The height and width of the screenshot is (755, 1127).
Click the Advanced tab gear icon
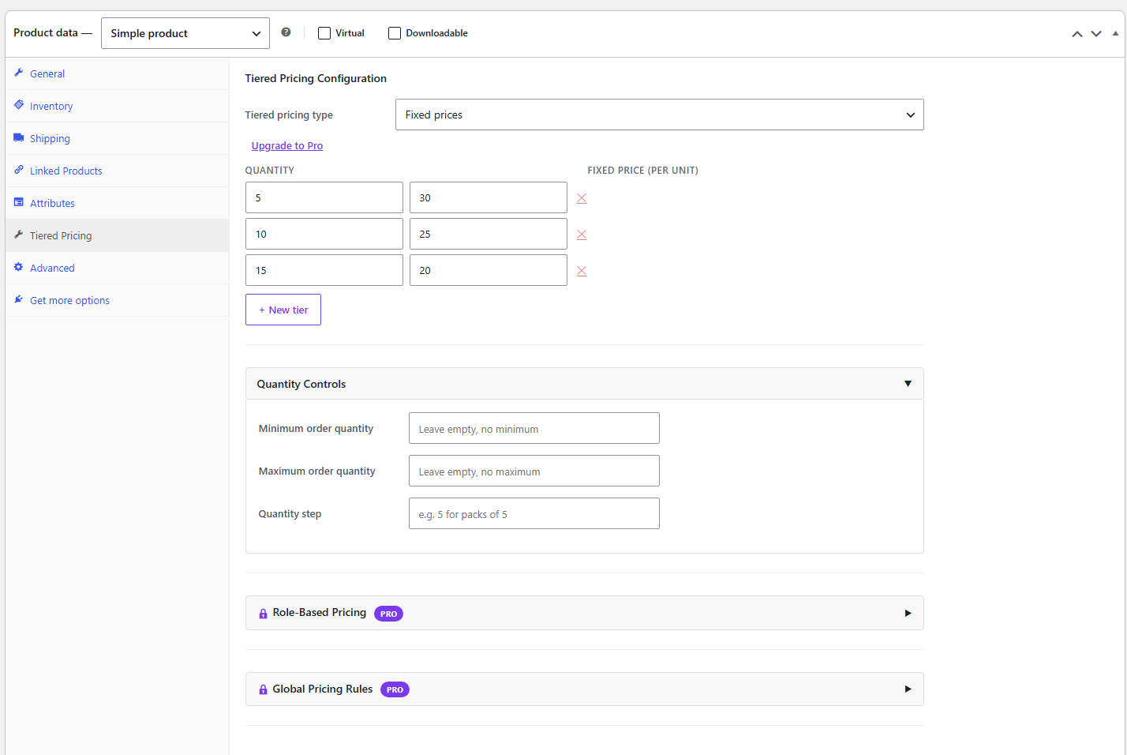click(x=19, y=267)
